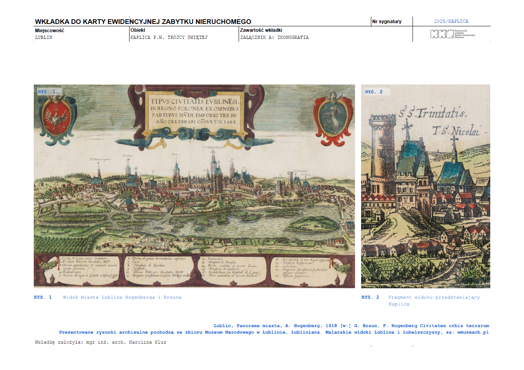The image size is (524, 370).
Task: Click the signature value '2025/KAPLICA'
Action: click(x=451, y=21)
